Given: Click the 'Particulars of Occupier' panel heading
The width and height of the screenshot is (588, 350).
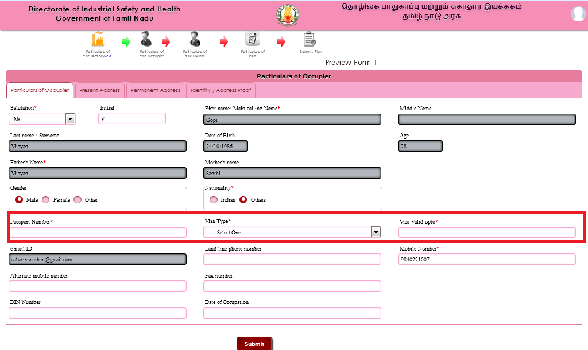Looking at the screenshot, I should click(x=294, y=76).
